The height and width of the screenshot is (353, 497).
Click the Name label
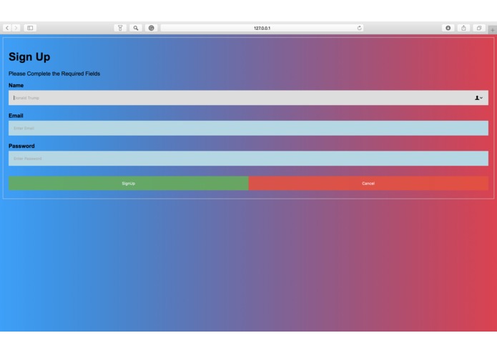16,85
